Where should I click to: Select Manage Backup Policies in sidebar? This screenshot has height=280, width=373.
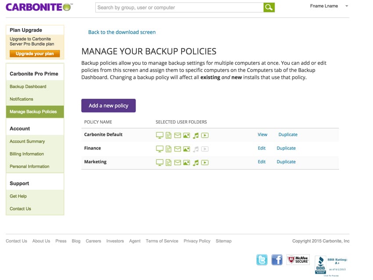pos(35,111)
